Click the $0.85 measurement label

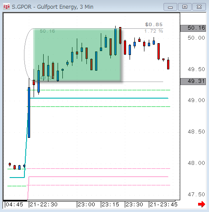[x=154, y=24]
